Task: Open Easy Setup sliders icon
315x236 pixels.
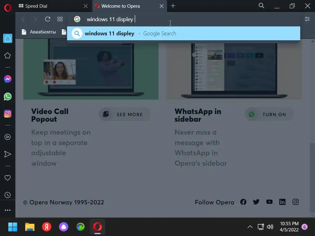Action: coord(307,19)
